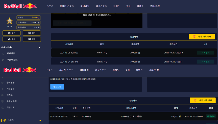Select 카지노 in the header above 입금내역
The image size is (218, 124).
116,70
